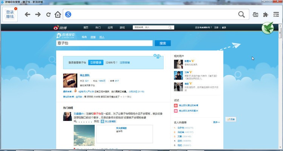Screen dimensions: 283x151
Task: Click location pin icon beside 东义路辅路
Action: (x=103, y=122)
